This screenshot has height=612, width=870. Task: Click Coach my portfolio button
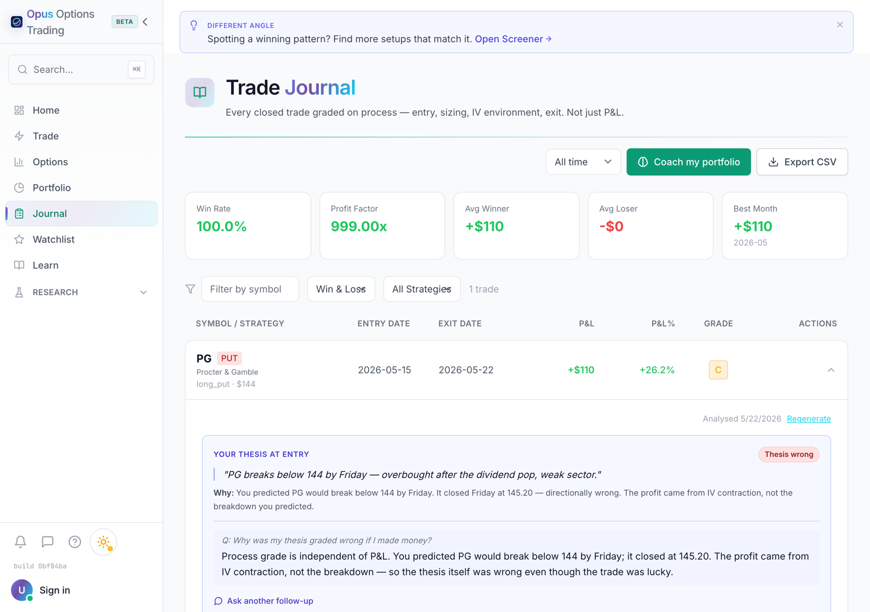click(x=688, y=162)
